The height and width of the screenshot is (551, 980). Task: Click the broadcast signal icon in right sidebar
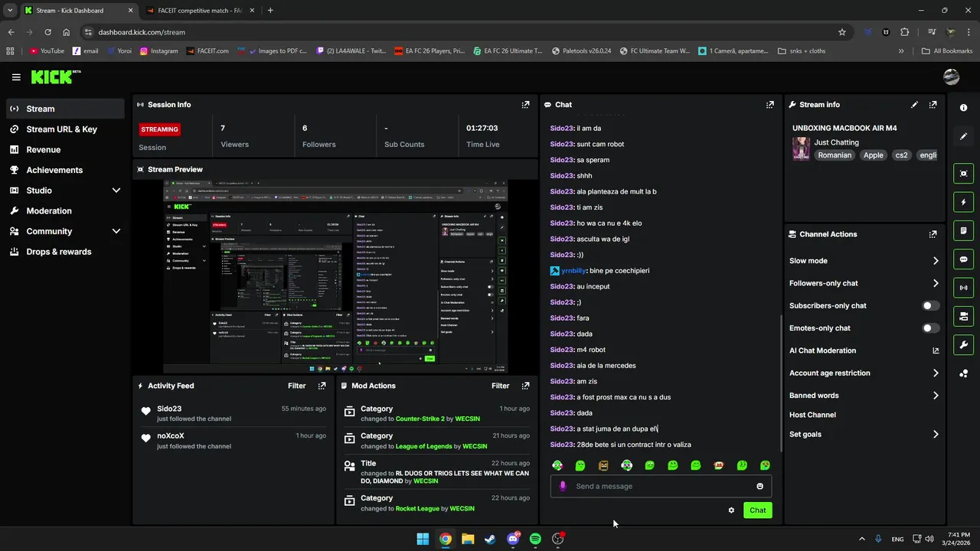pyautogui.click(x=963, y=288)
